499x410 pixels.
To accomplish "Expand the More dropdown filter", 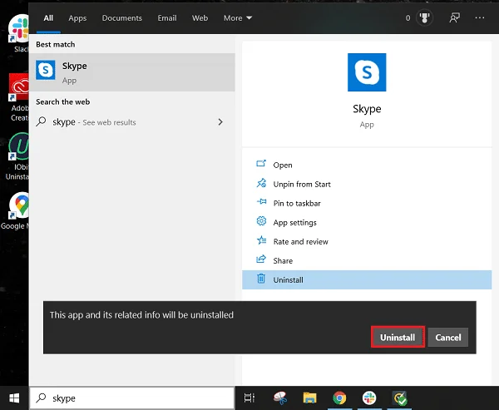I will pyautogui.click(x=238, y=18).
